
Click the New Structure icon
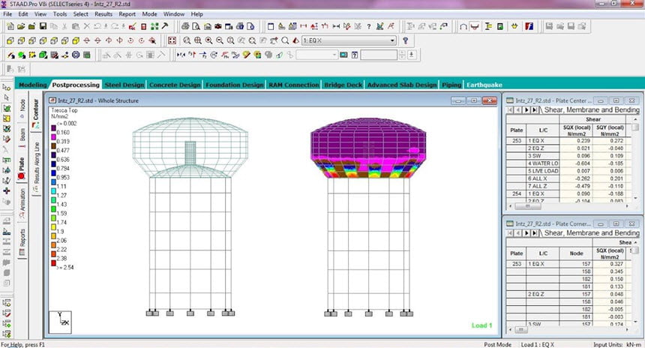[x=10, y=26]
